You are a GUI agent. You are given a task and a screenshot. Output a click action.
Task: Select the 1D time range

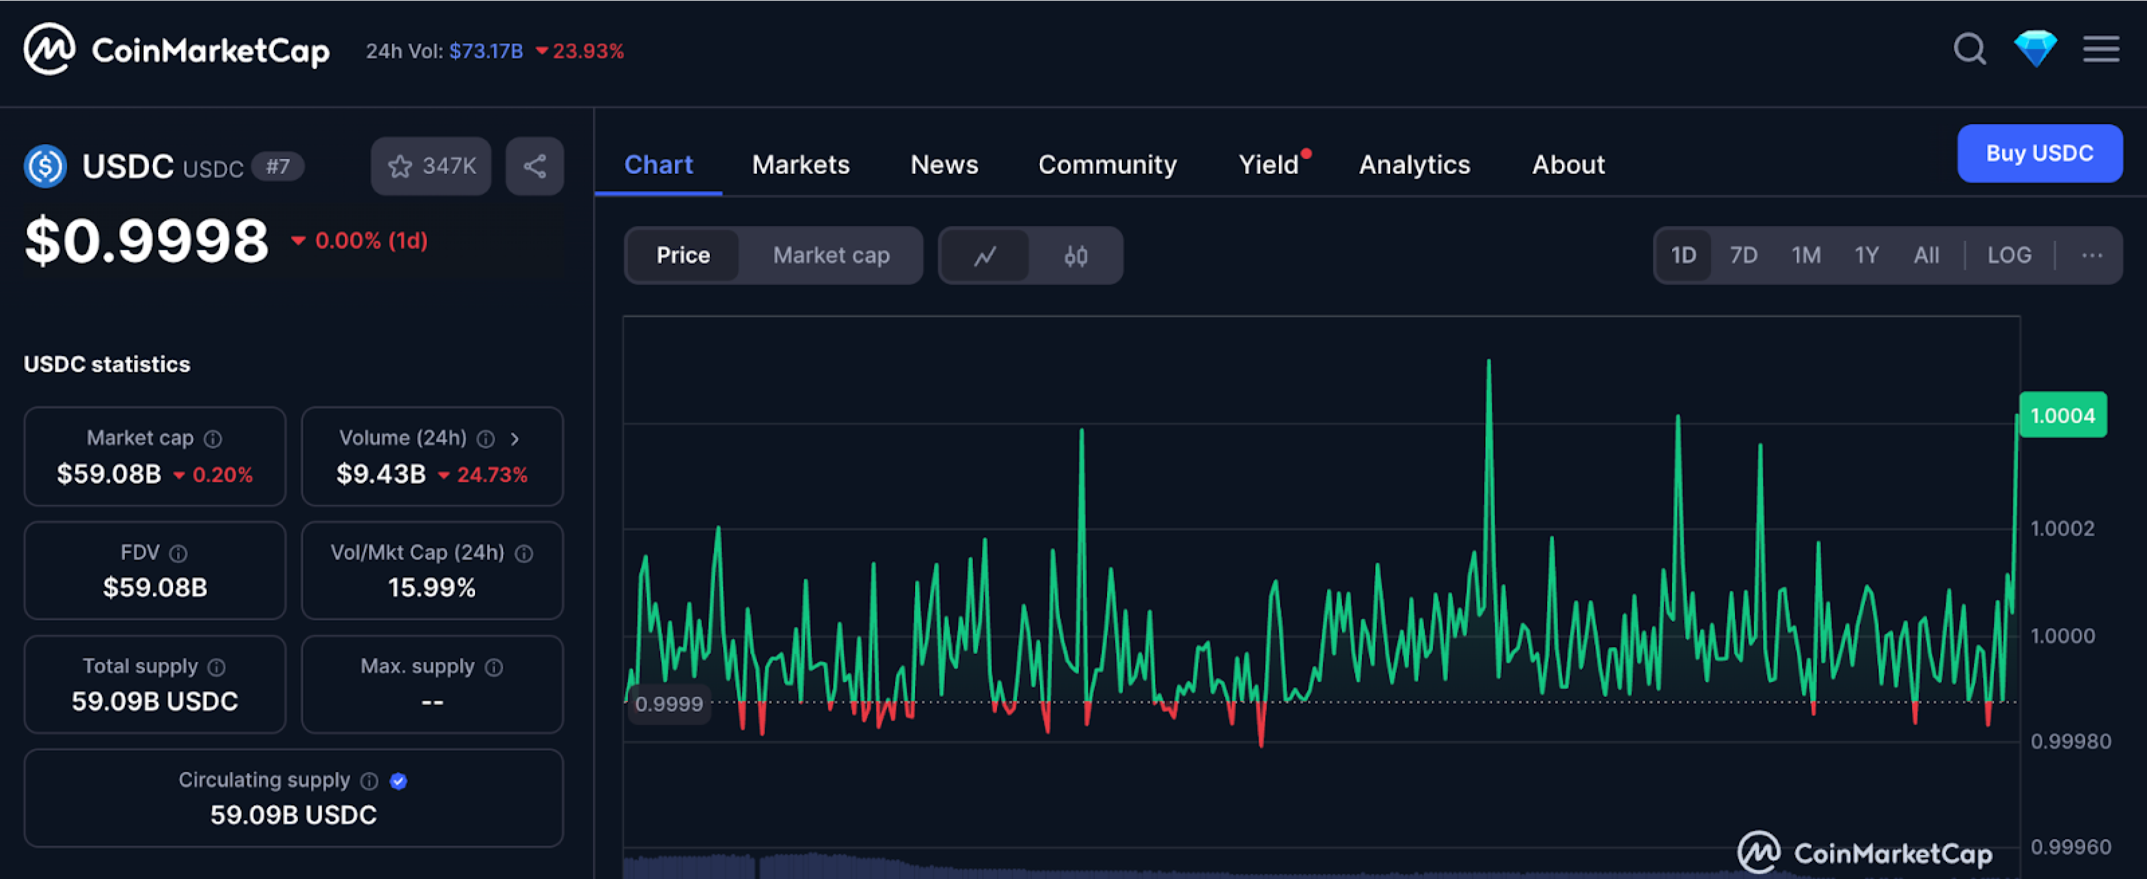[x=1684, y=255]
